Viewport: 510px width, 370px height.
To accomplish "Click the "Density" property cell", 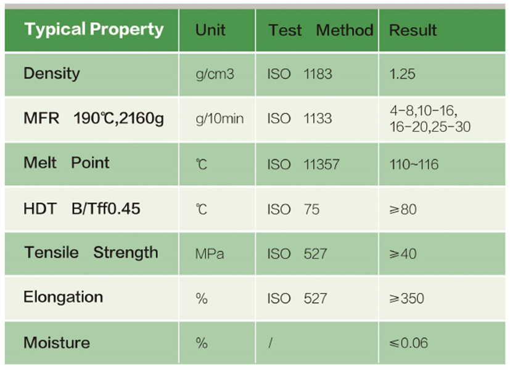I will point(52,73).
